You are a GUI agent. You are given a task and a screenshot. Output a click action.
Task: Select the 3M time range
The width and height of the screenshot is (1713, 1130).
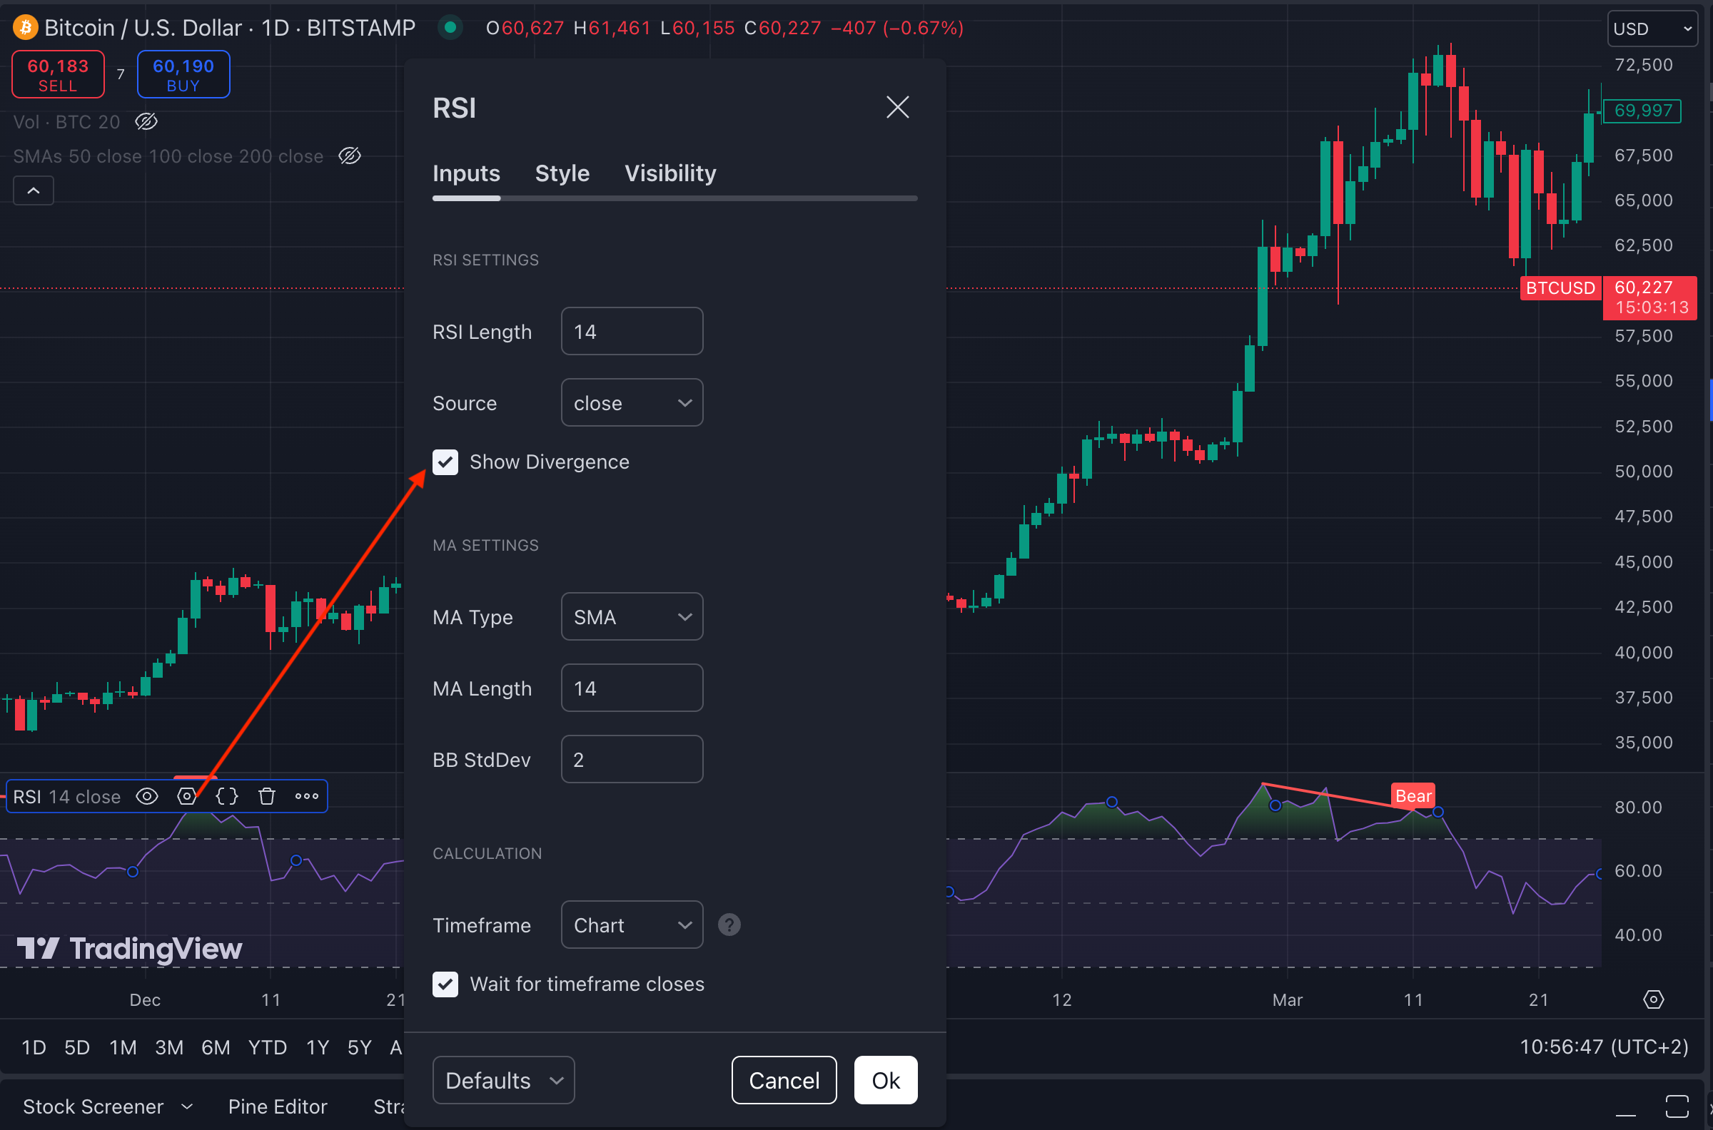click(168, 1047)
